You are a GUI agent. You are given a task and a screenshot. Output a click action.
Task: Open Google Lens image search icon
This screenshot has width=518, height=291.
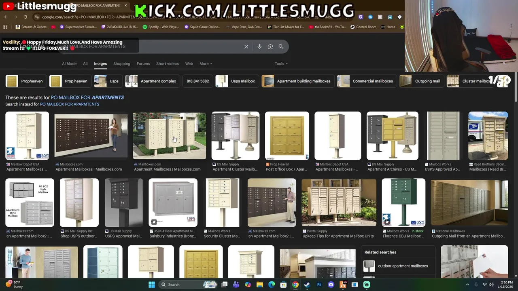pos(270,46)
